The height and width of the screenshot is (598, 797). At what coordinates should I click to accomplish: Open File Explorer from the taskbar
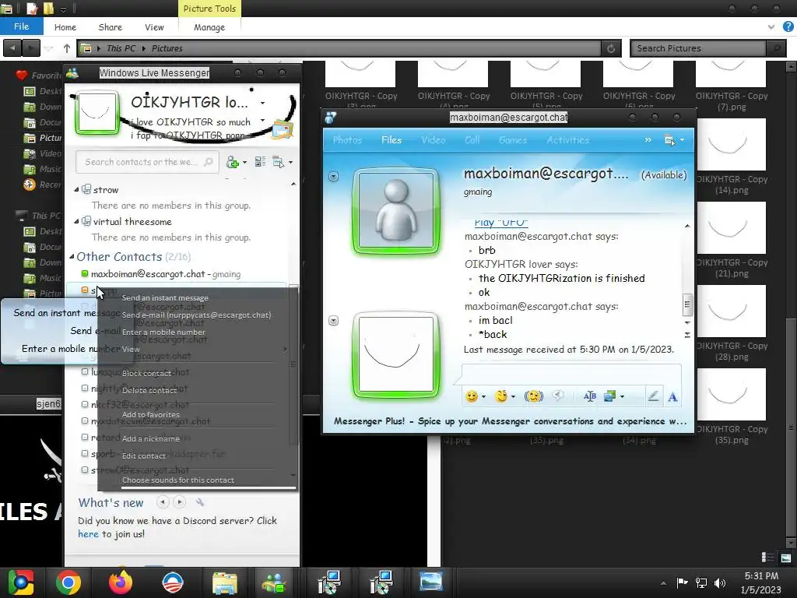click(225, 582)
